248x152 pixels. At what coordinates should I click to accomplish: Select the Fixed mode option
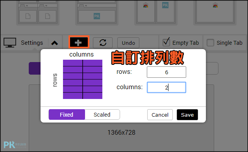click(x=67, y=115)
